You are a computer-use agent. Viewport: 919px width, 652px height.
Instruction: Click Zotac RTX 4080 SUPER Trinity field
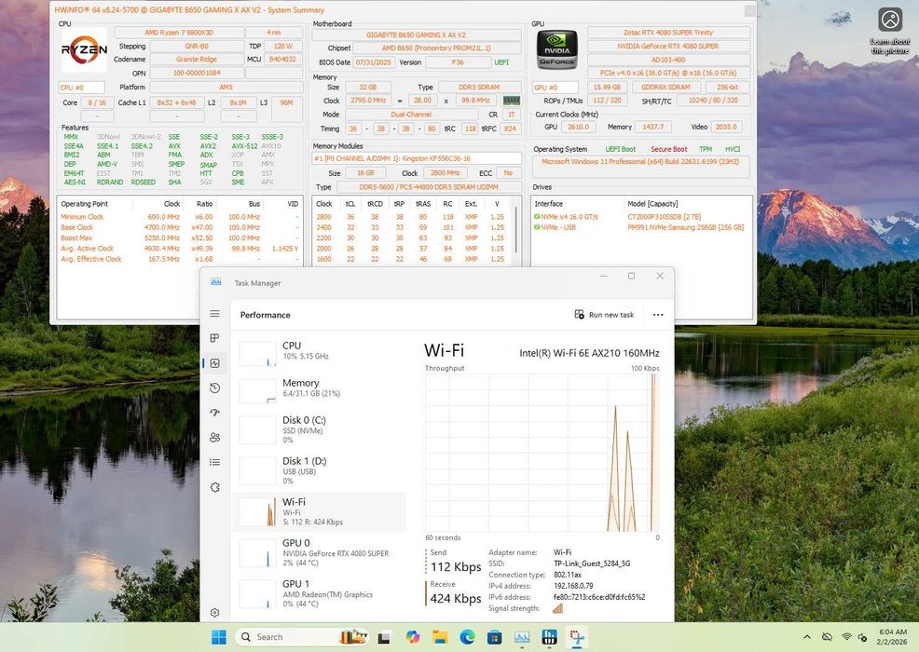click(x=668, y=33)
